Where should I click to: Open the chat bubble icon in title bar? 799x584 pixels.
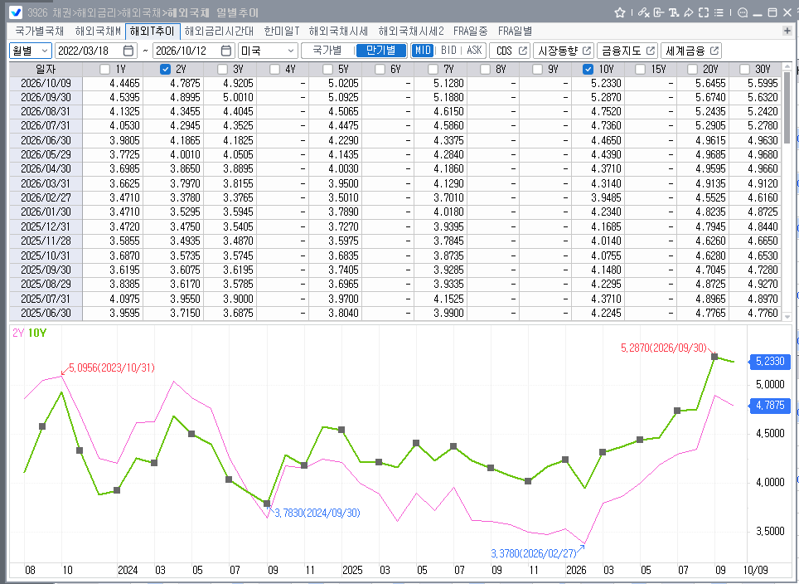pos(743,12)
